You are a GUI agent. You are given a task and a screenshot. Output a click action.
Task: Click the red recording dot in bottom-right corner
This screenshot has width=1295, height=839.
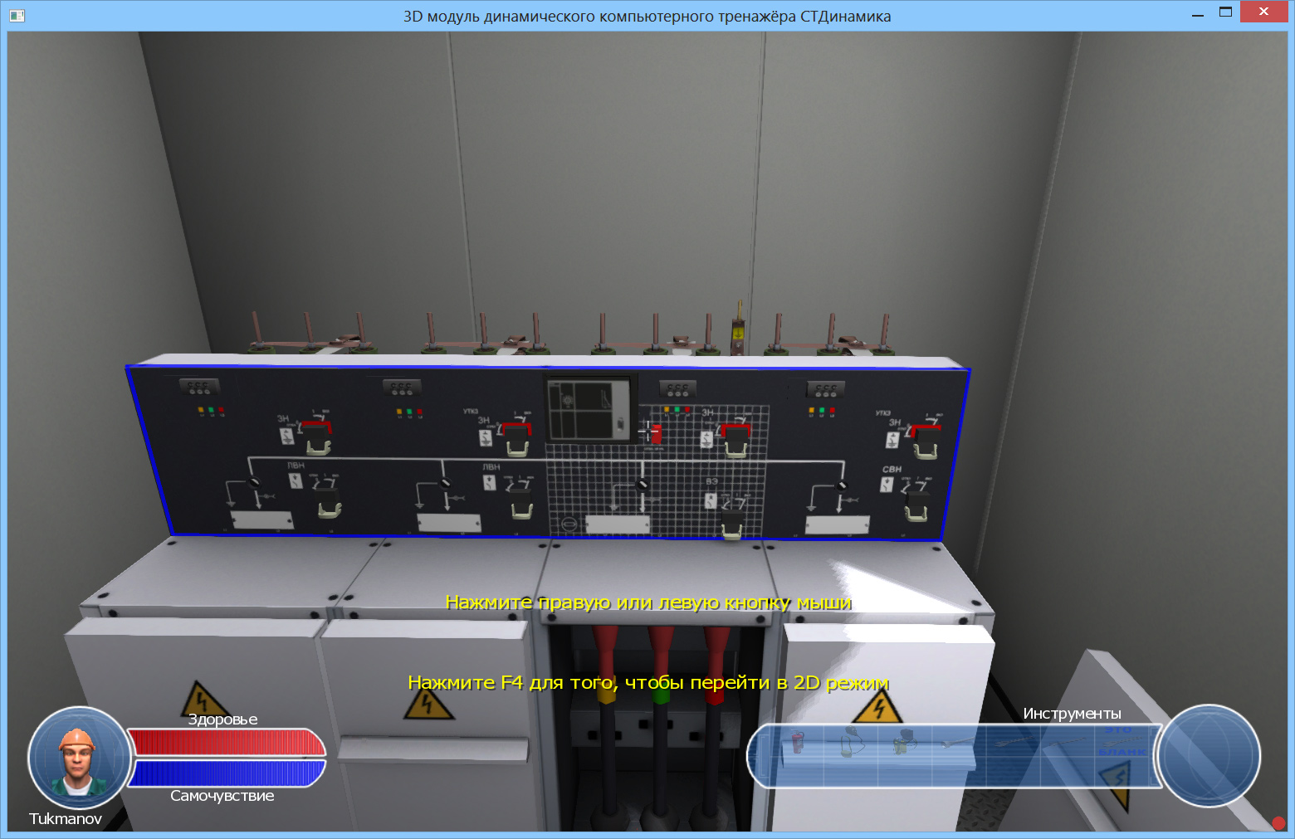pos(1278,823)
